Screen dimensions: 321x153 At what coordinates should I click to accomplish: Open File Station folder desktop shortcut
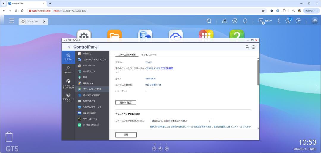pos(114,34)
